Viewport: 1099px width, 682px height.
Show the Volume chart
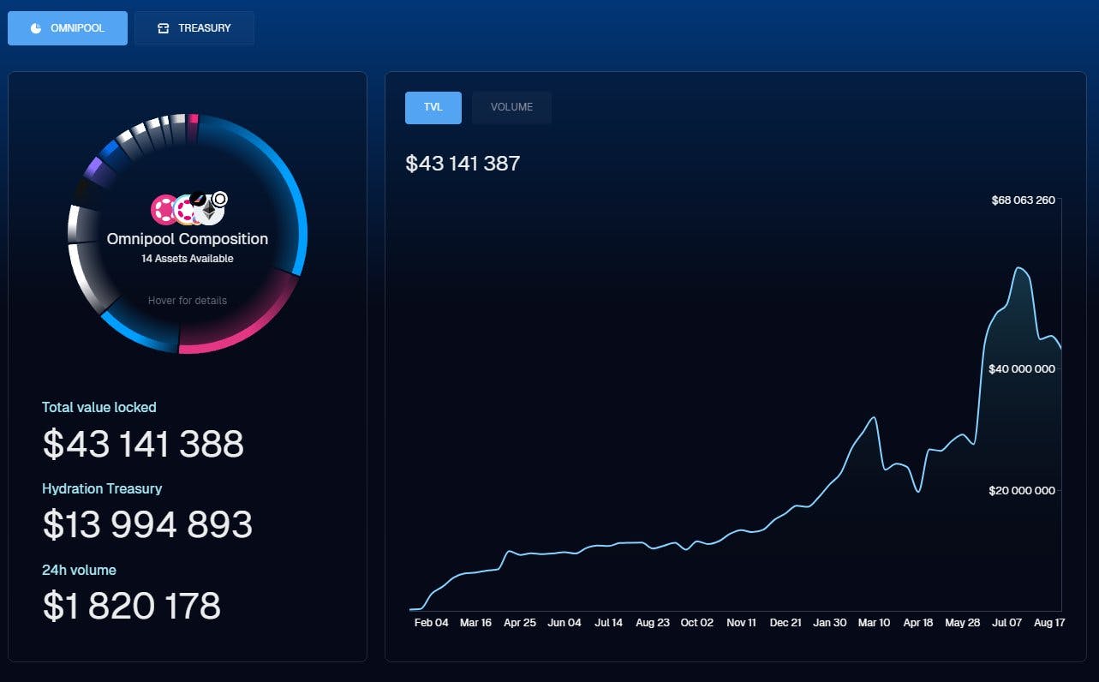pyautogui.click(x=511, y=107)
